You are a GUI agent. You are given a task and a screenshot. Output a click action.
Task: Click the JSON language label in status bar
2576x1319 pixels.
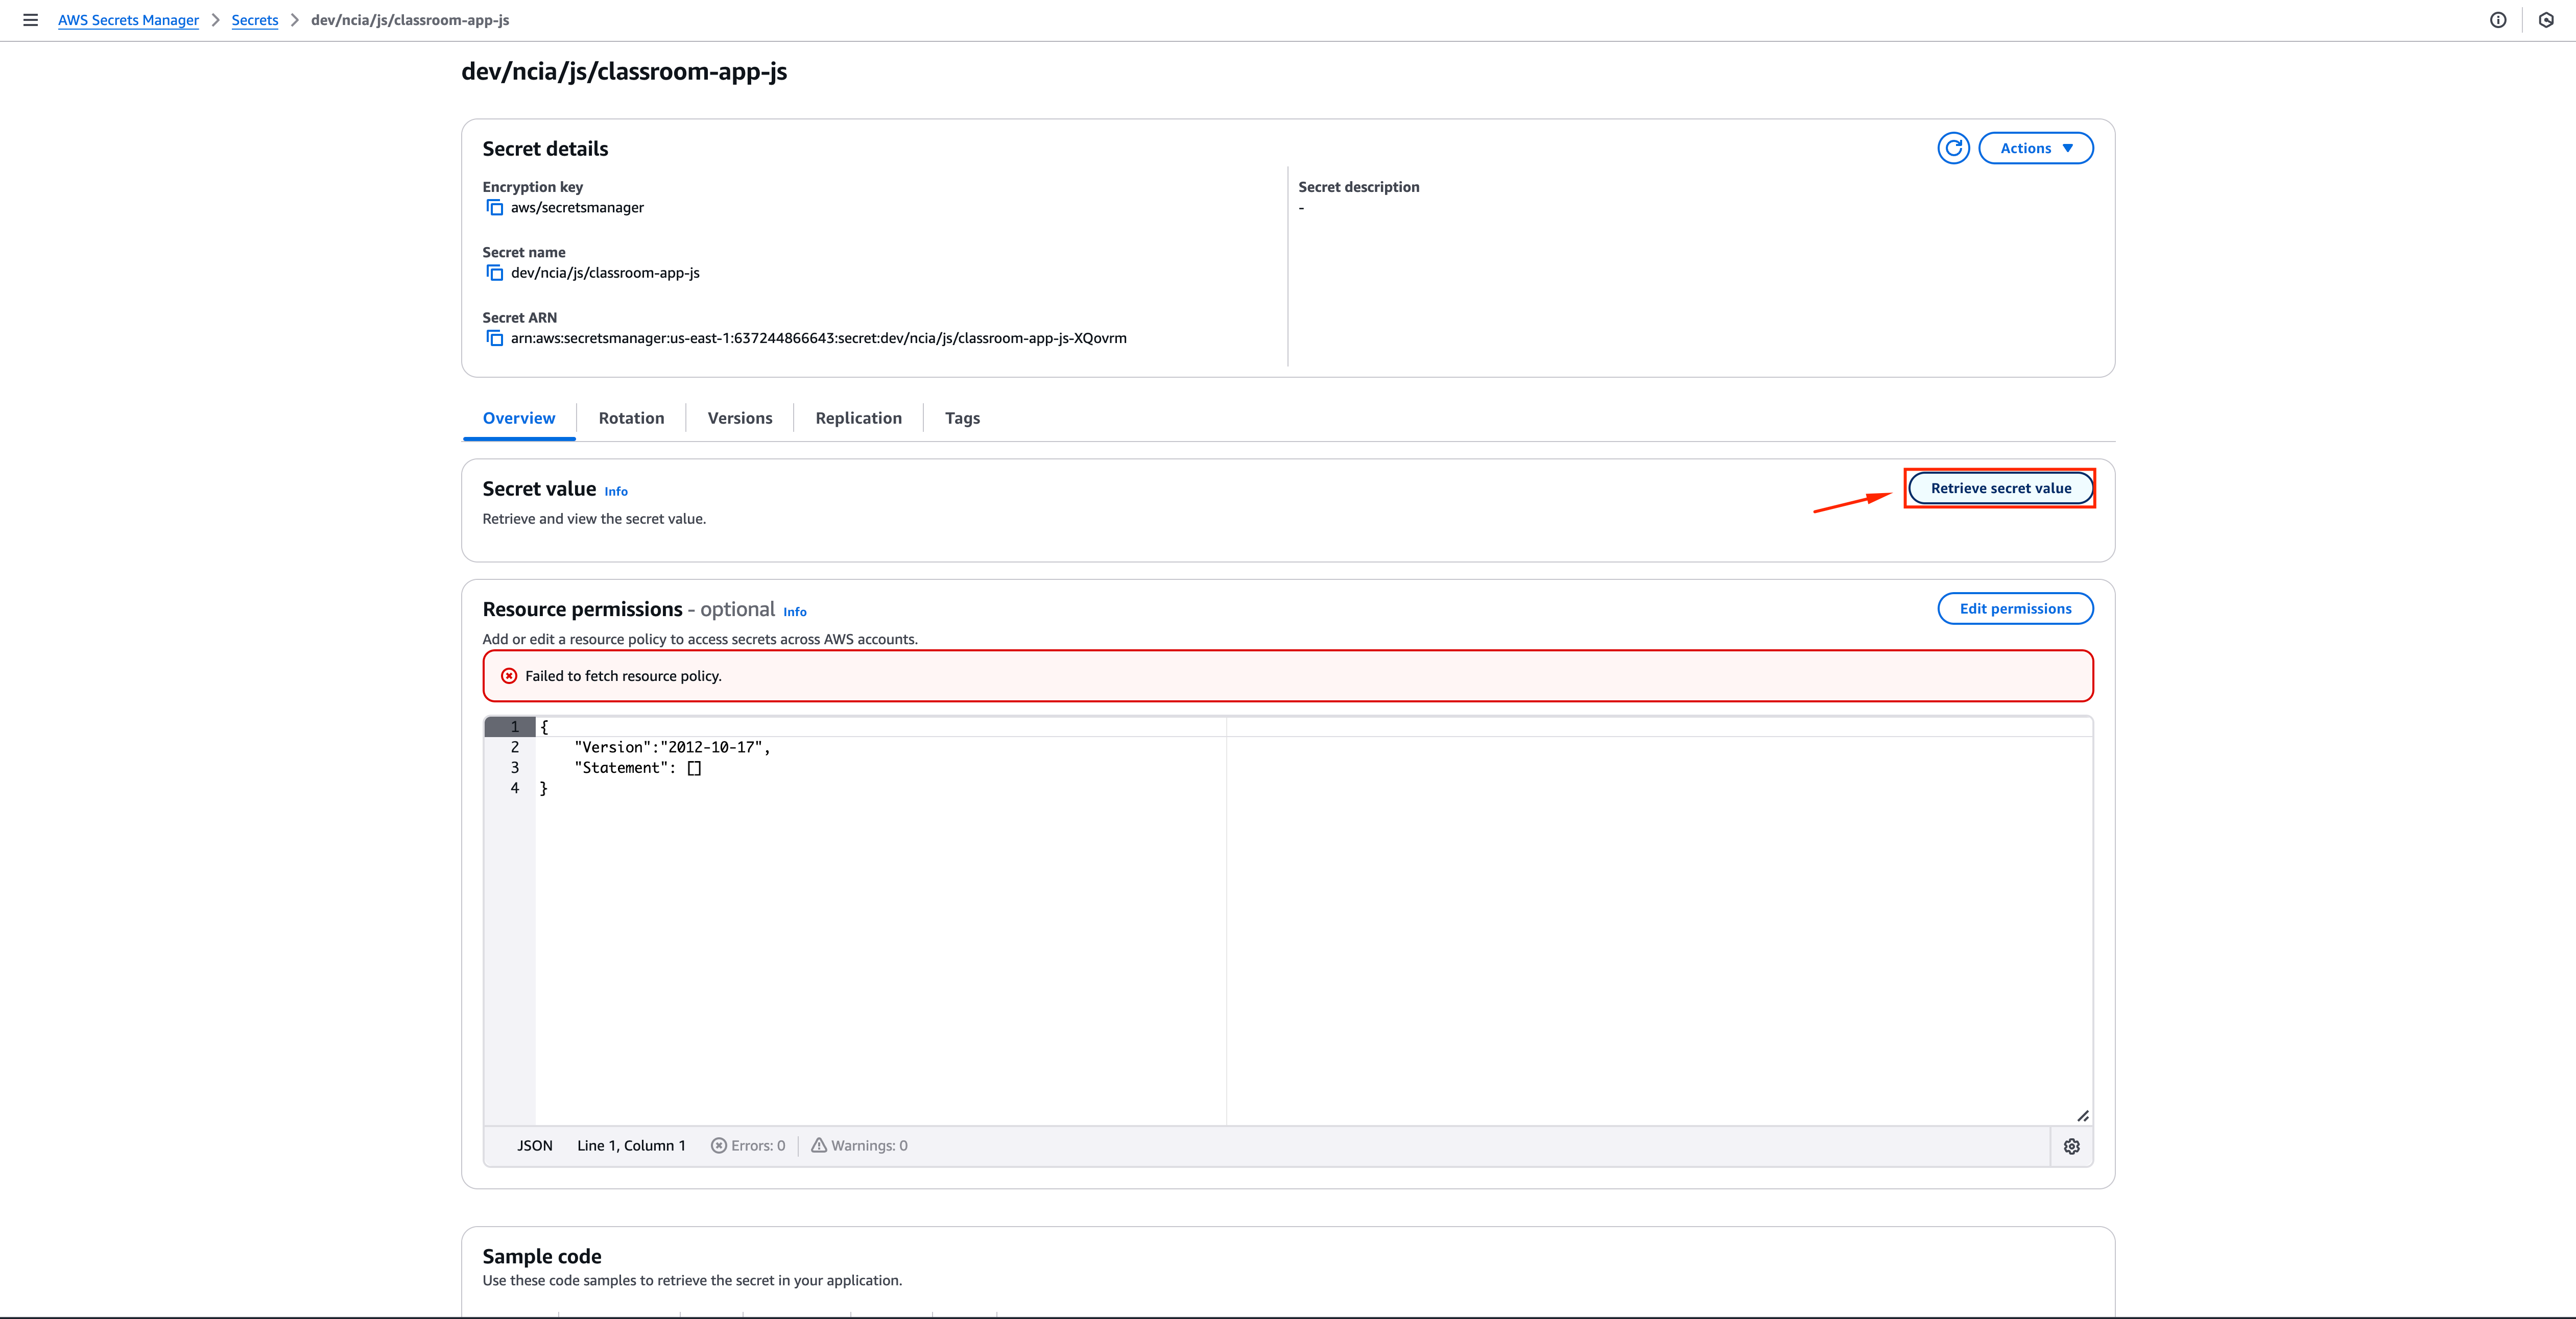(535, 1145)
